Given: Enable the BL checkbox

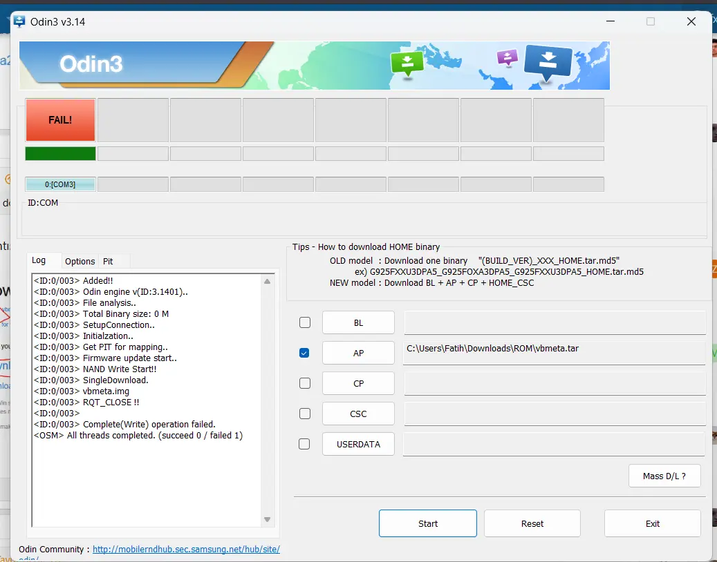Looking at the screenshot, I should pyautogui.click(x=304, y=323).
